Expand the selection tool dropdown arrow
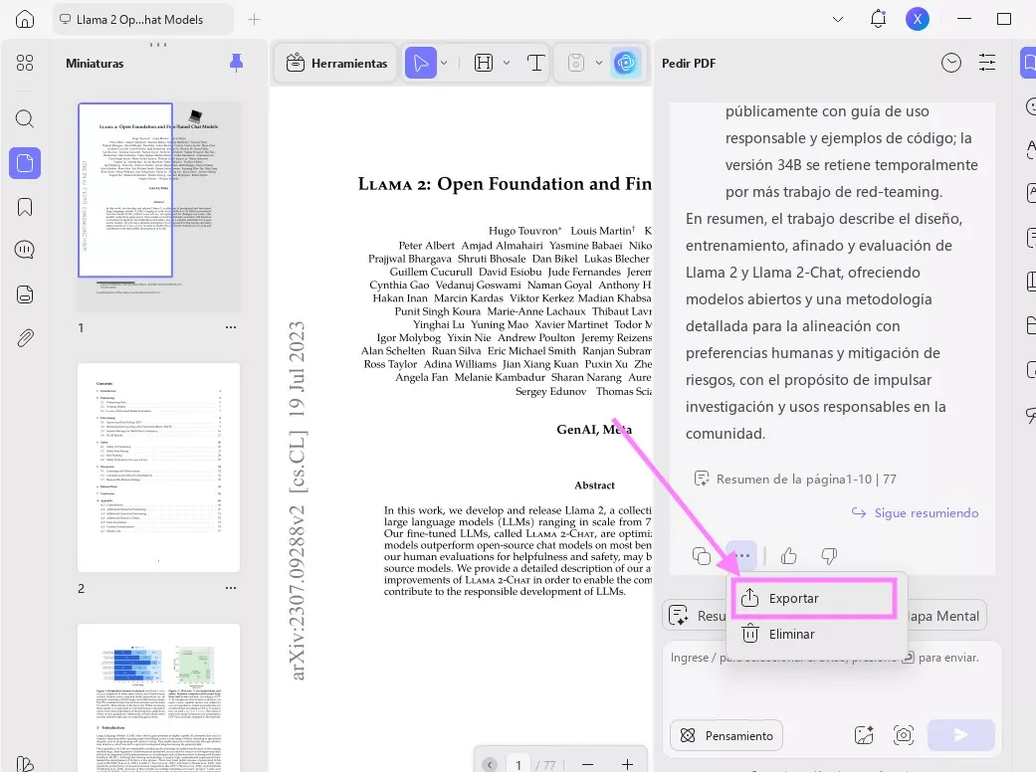Screen dimensions: 1036x772 coord(444,64)
